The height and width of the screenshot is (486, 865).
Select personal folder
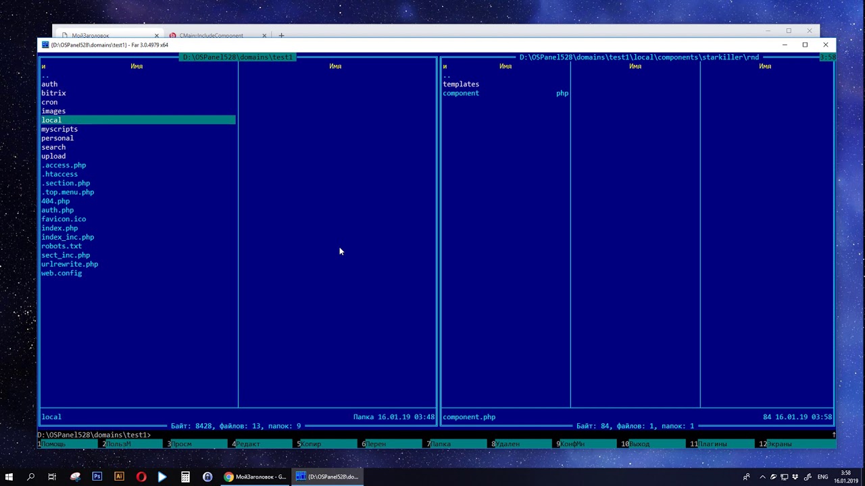click(57, 138)
